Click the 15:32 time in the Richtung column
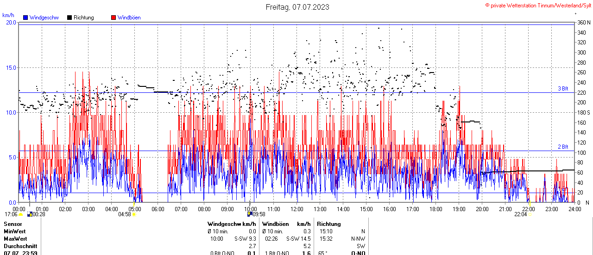 (x=326, y=239)
